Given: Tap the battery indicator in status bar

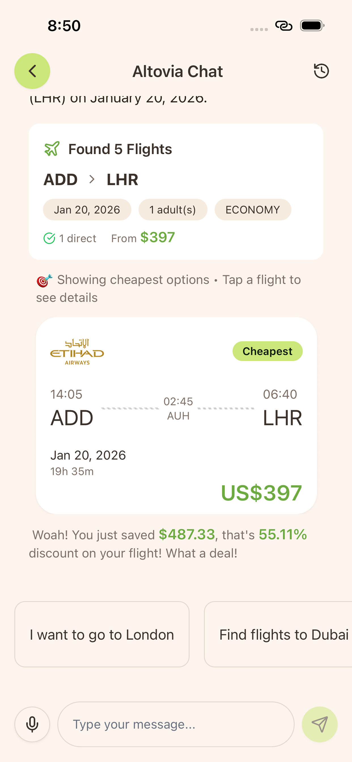Looking at the screenshot, I should [x=312, y=26].
